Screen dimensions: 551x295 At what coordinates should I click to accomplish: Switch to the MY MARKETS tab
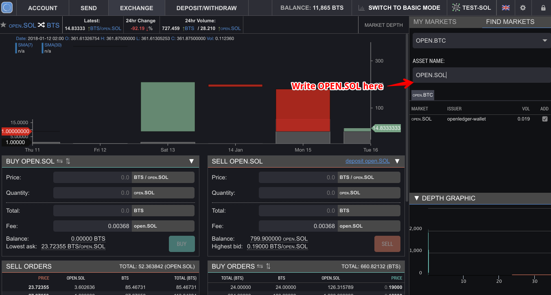pyautogui.click(x=435, y=22)
